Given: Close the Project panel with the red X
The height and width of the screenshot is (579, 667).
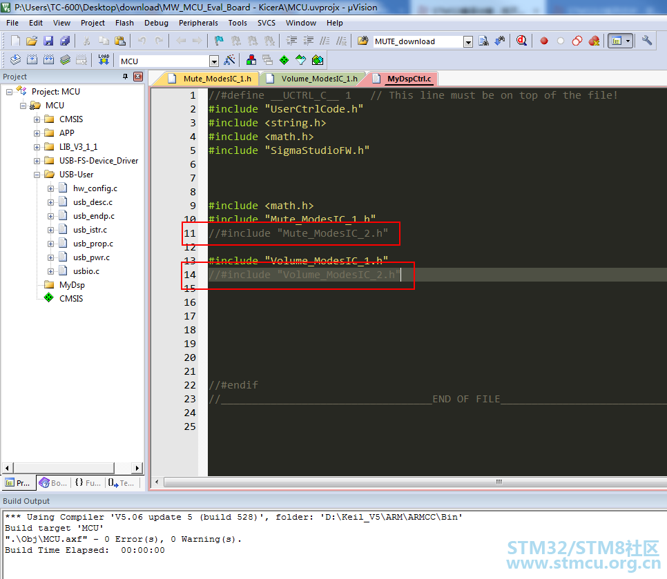Looking at the screenshot, I should [x=138, y=77].
